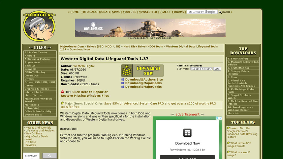
Task: Click the search magnifier icon beside SEARCH
Action: [x=220, y=12]
